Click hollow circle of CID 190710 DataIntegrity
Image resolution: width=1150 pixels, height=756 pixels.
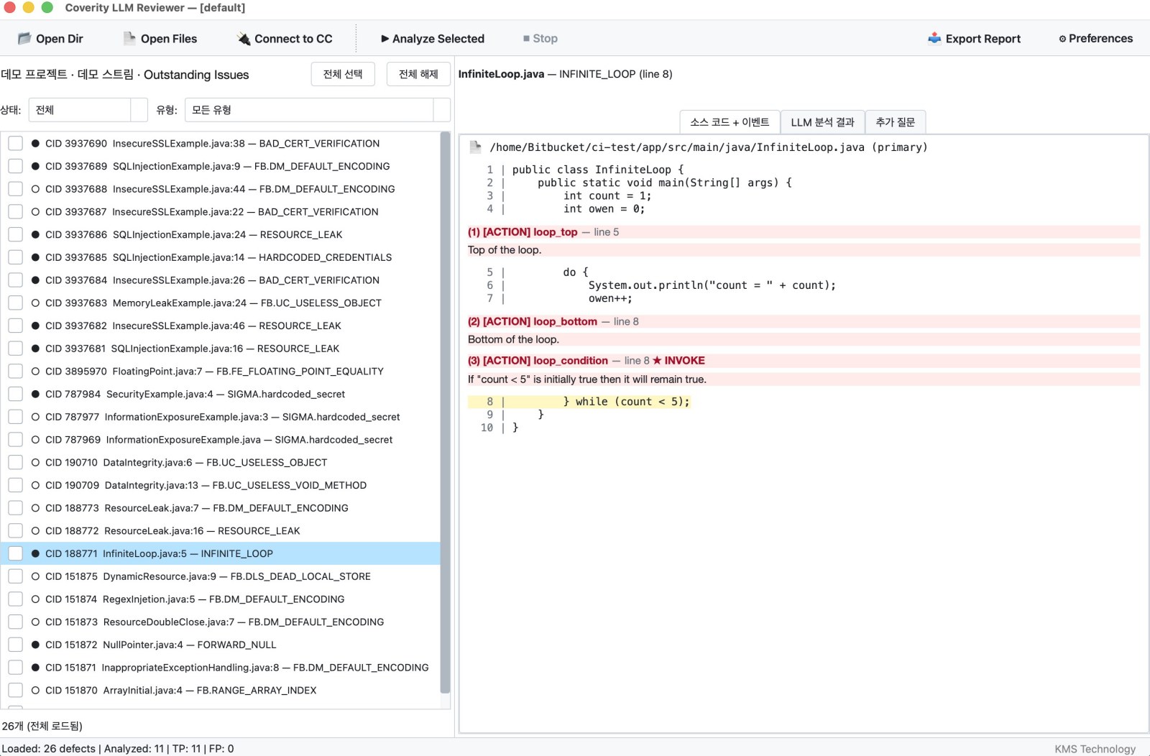point(35,463)
